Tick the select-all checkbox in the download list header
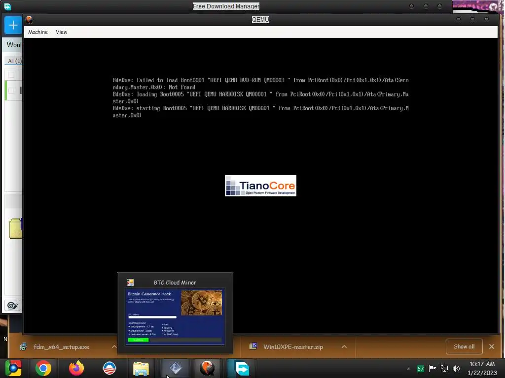 (11, 75)
